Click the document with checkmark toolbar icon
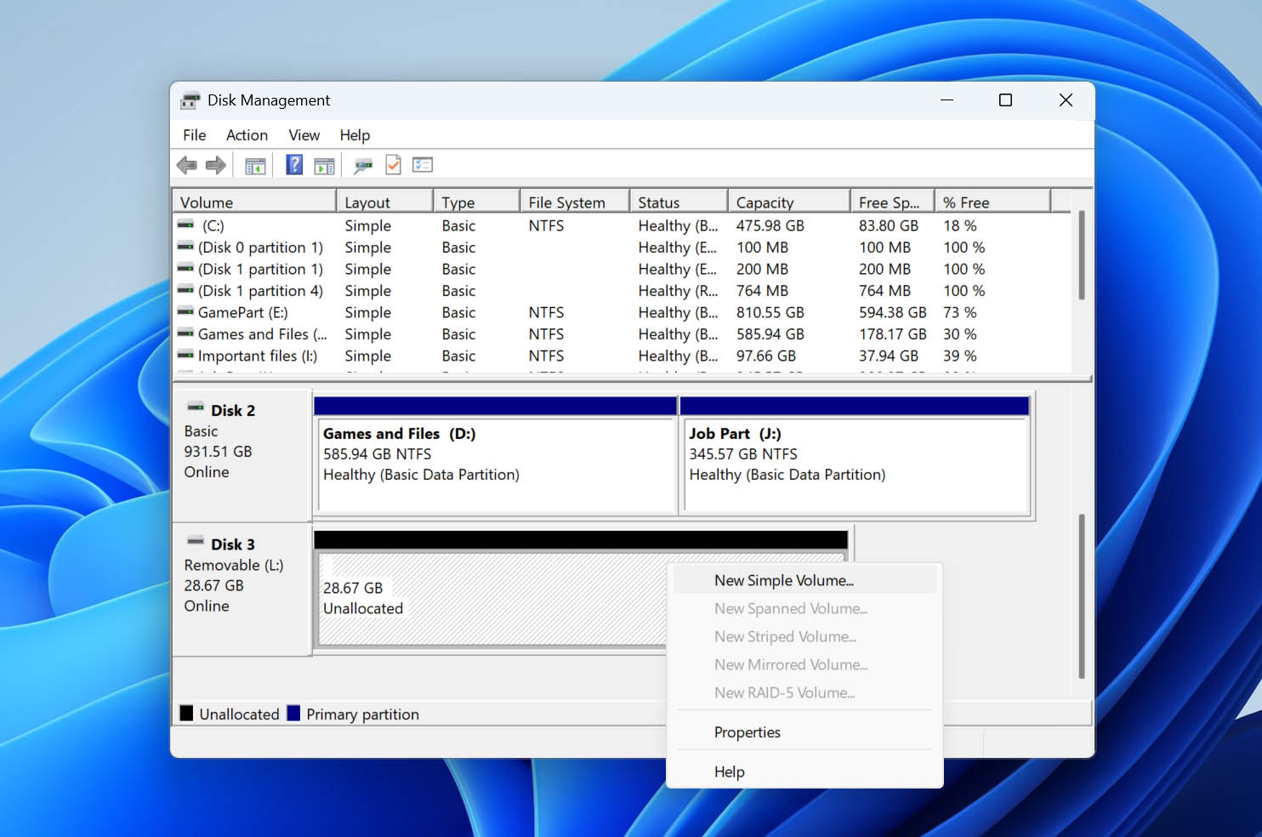The width and height of the screenshot is (1262, 837). 393,165
